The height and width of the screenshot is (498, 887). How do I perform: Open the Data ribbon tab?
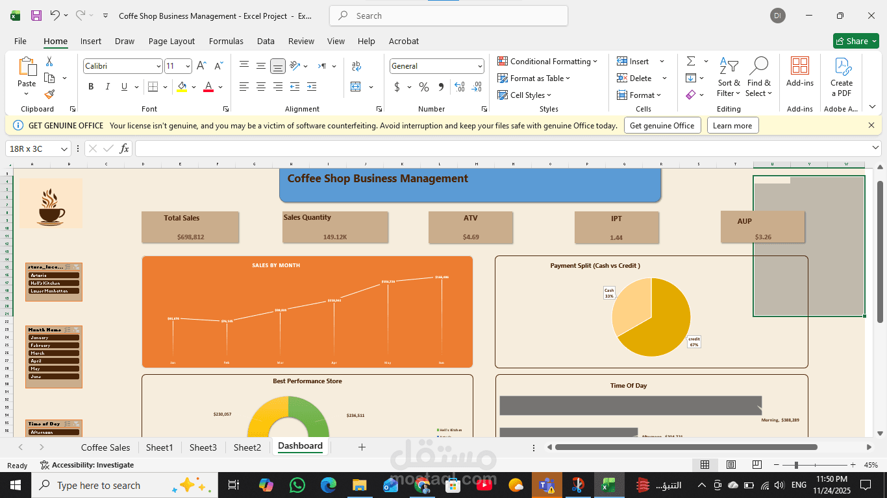(266, 41)
